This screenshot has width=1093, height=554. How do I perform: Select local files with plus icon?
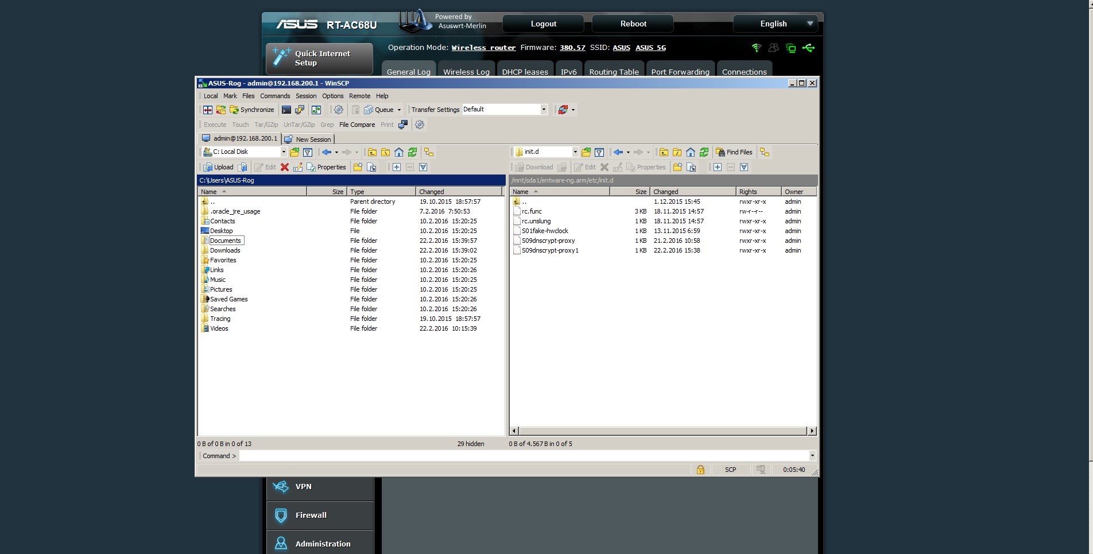pos(397,167)
